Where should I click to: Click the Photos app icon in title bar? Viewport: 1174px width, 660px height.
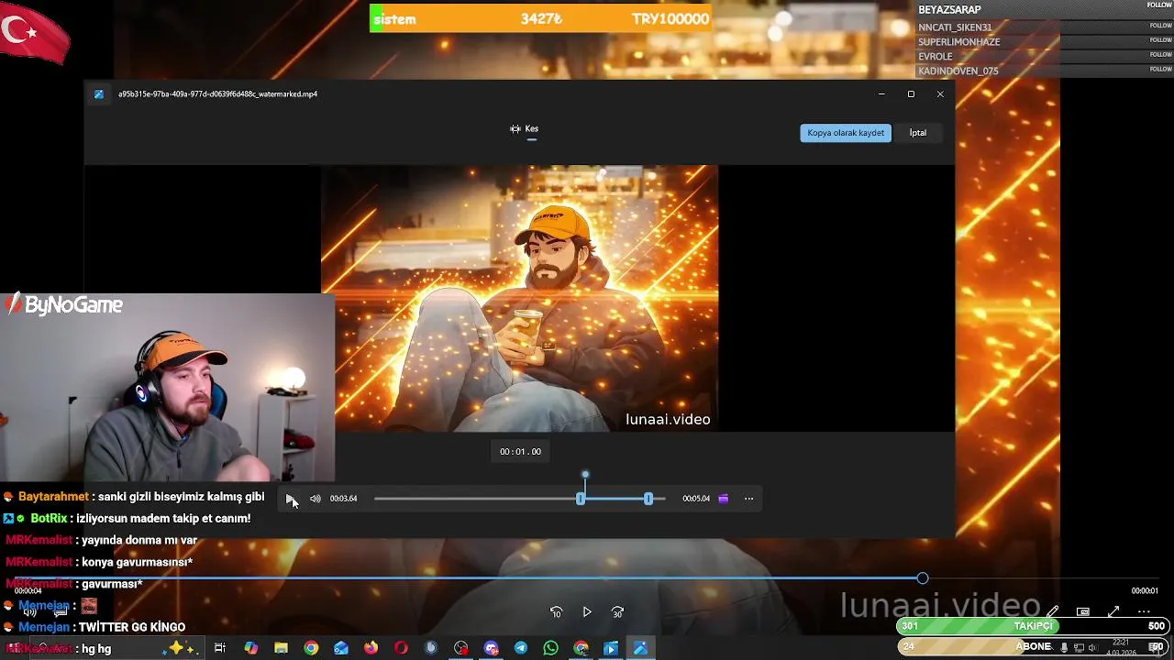coord(99,93)
